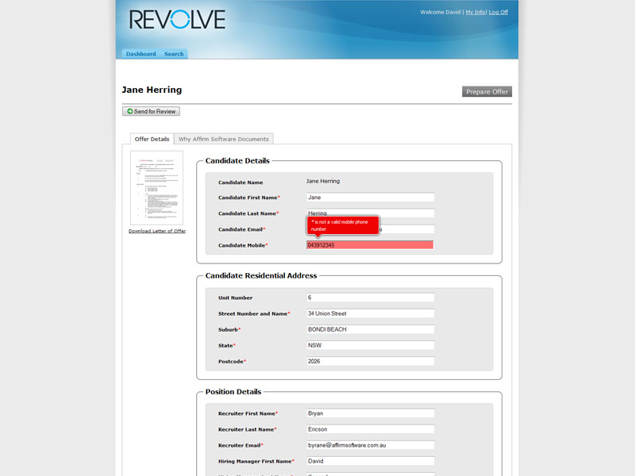This screenshot has width=635, height=476.
Task: Open the Search tab
Action: pyautogui.click(x=174, y=54)
